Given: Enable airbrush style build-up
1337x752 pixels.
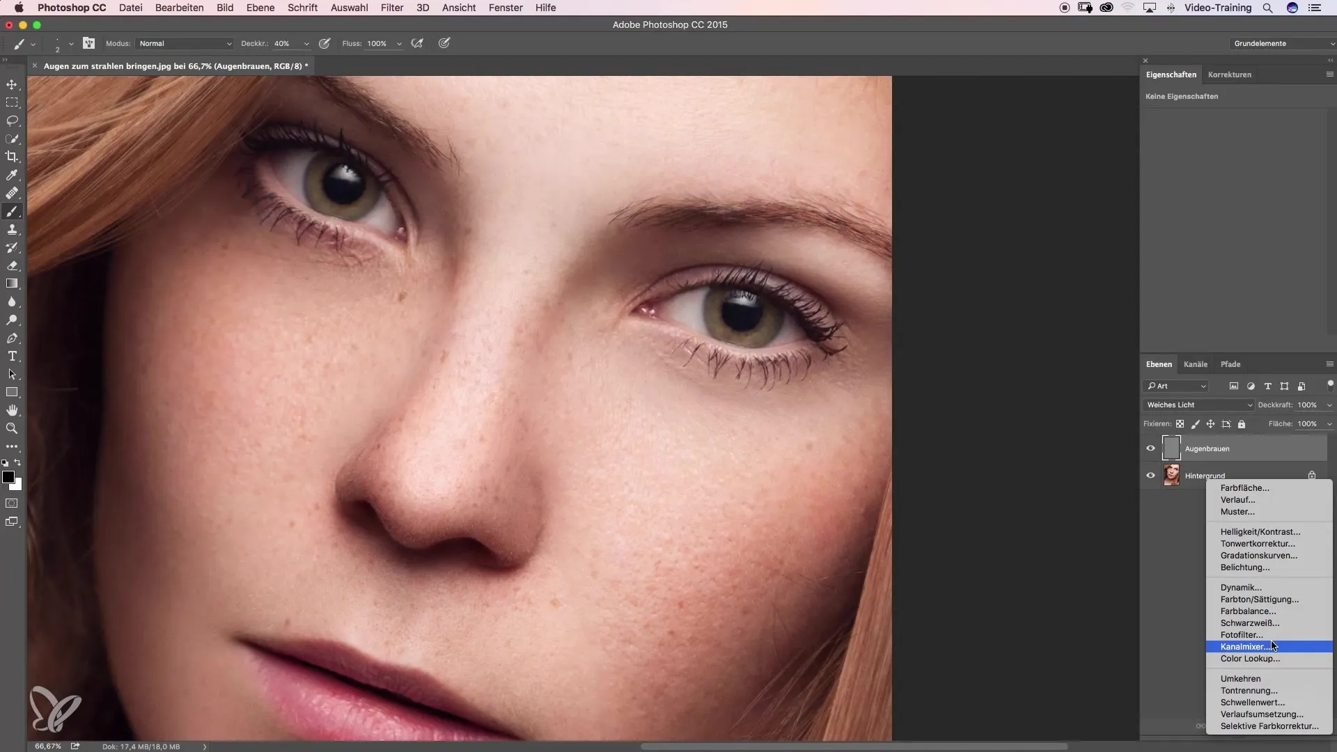Looking at the screenshot, I should (x=417, y=43).
